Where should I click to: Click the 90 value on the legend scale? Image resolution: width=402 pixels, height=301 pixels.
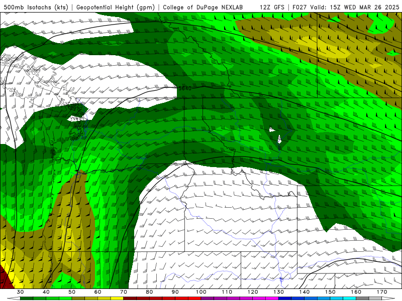(x=175, y=292)
